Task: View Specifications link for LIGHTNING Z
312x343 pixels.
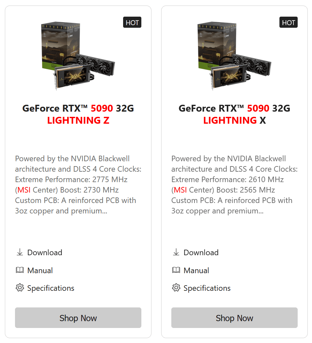Action: pos(51,288)
